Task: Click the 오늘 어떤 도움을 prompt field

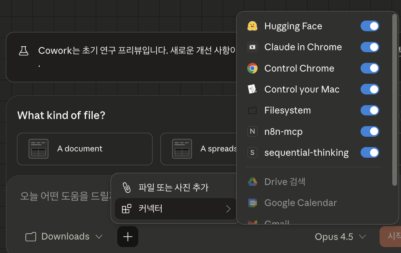Action: (65, 196)
